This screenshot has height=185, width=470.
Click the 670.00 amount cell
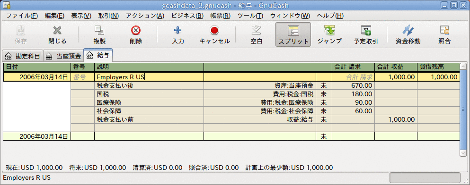click(353, 86)
